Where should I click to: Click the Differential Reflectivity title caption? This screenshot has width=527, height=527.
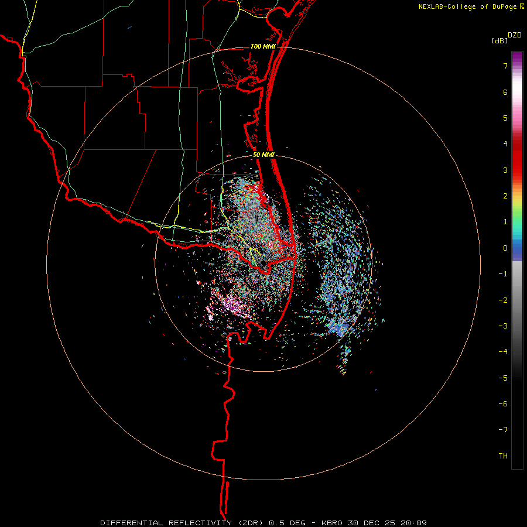(263, 523)
